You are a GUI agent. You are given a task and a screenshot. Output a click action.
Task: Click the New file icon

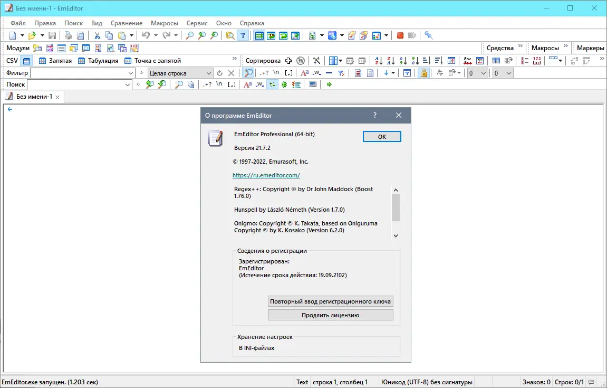click(x=13, y=36)
